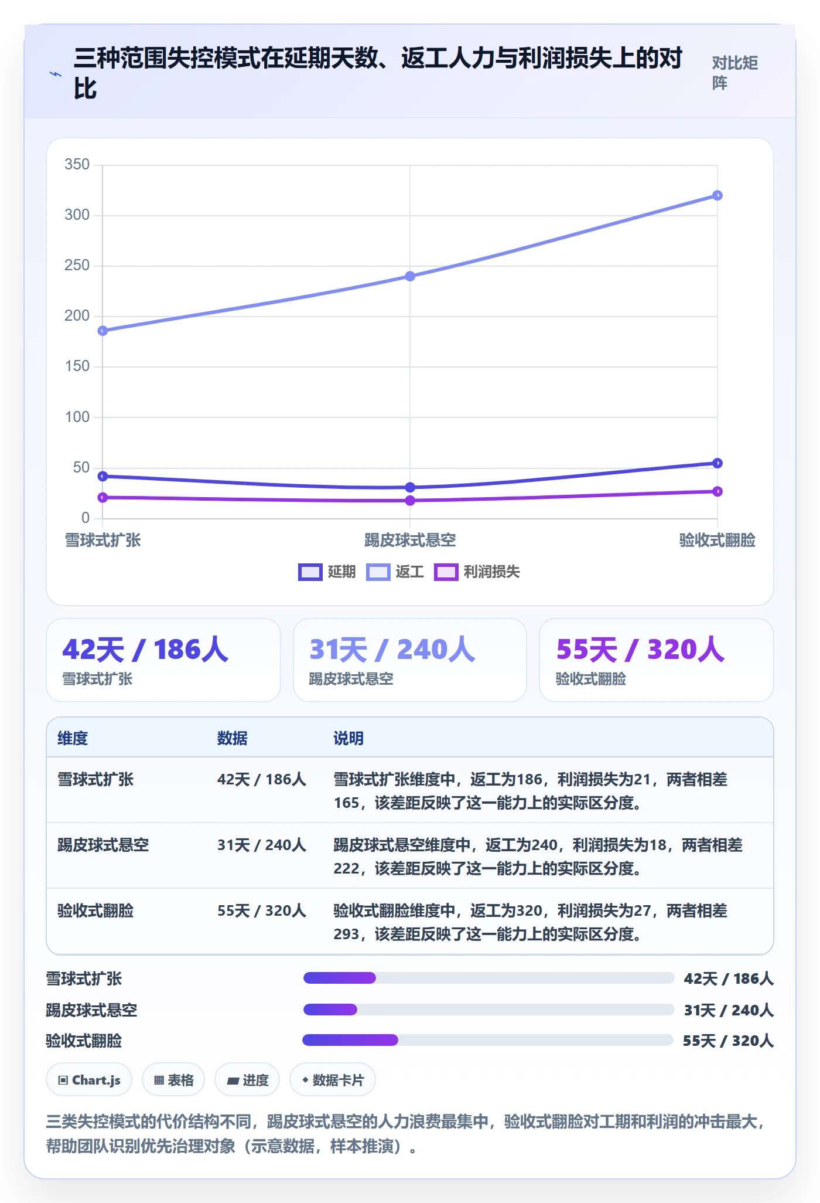The image size is (820, 1203).
Task: Open the 55天 / 320人 data card
Action: pyautogui.click(x=657, y=660)
